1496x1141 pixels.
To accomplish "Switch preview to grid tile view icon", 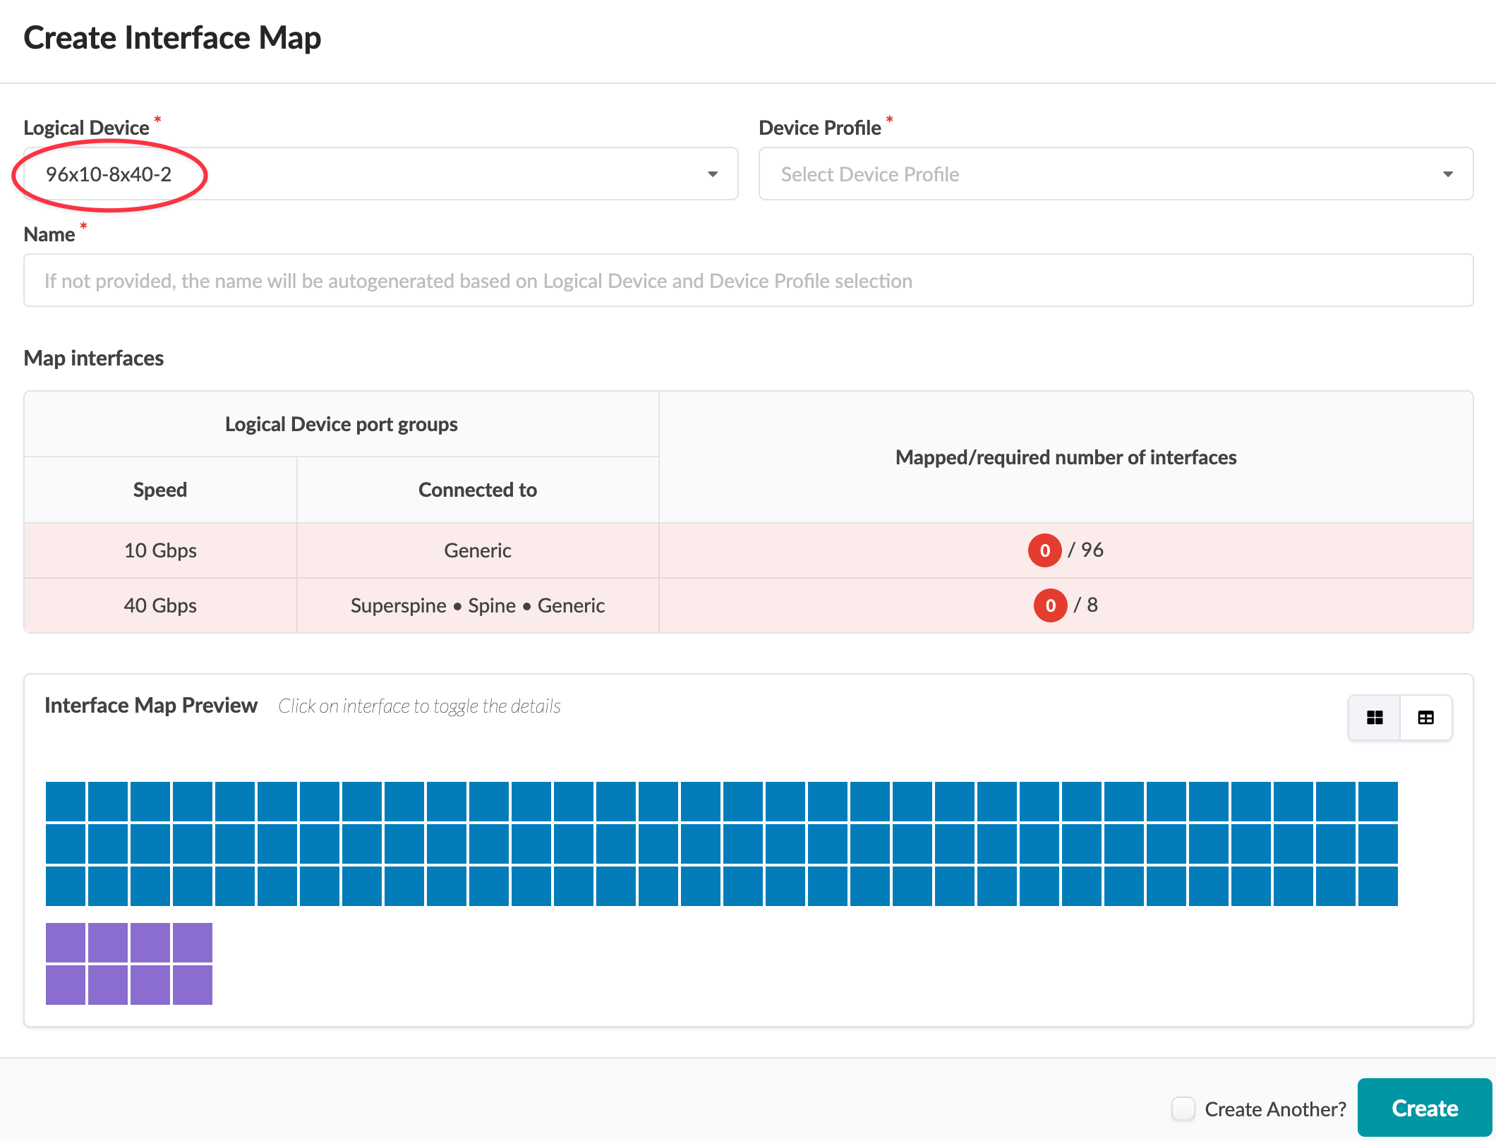I will pyautogui.click(x=1374, y=718).
